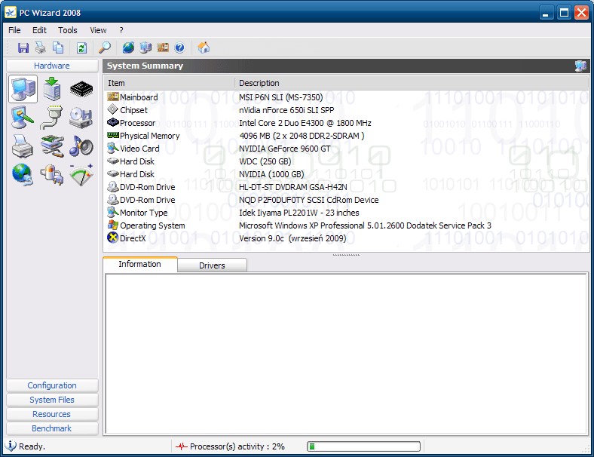This screenshot has height=457, width=594.
Task: Click the System Summary header computer icon
Action: point(580,66)
